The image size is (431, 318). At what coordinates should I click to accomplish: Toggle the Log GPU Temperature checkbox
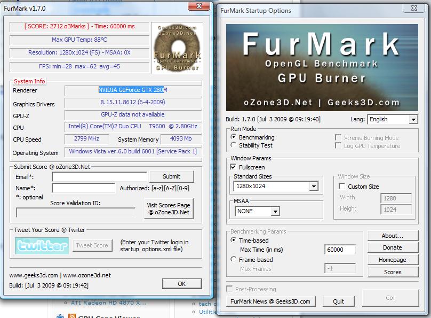(x=338, y=145)
